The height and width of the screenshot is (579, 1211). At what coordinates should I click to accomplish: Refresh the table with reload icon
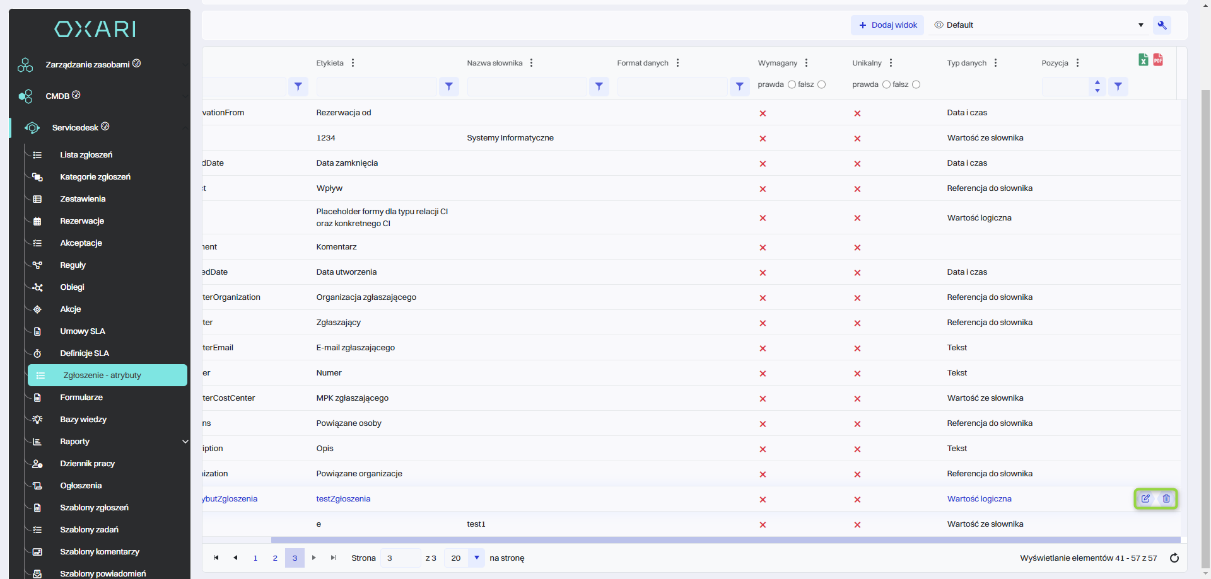(1174, 558)
